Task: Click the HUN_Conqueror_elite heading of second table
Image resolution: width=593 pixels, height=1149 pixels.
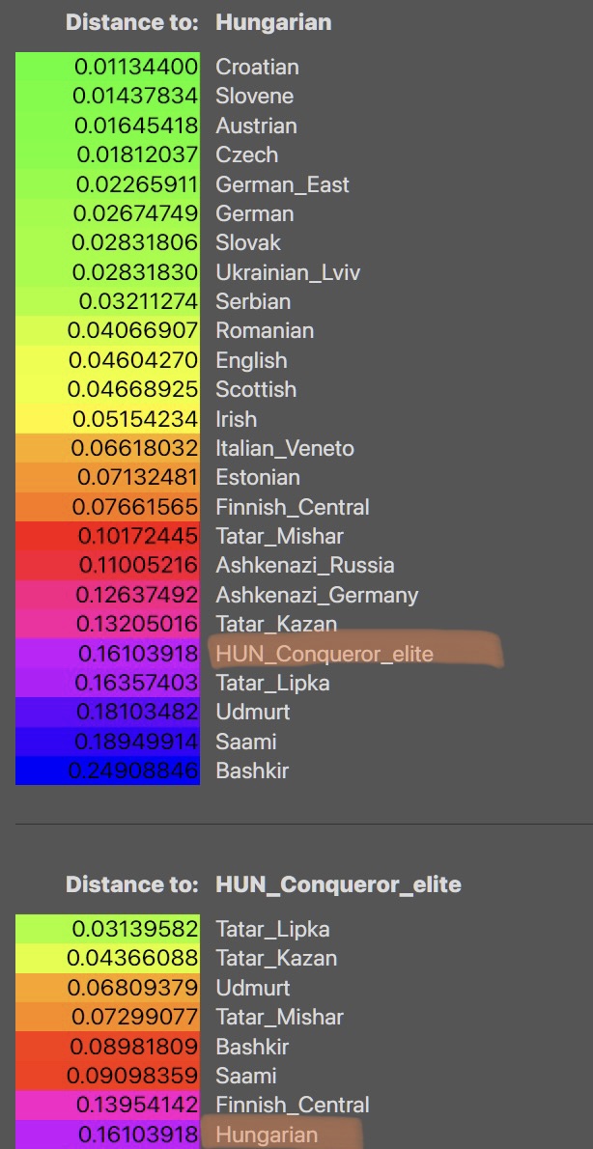Action: coord(338,884)
